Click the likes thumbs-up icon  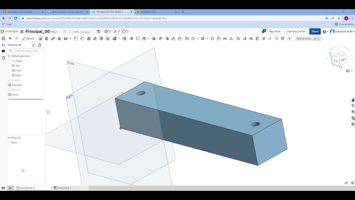coord(124,31)
